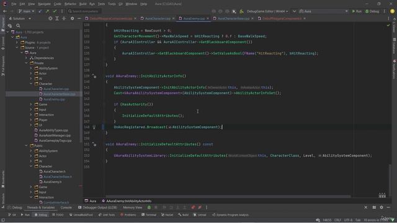Open the NuGet tool window
Screen dimensions: 397x223
pyautogui.click(x=167, y=215)
